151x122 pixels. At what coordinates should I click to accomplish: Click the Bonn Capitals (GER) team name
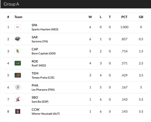(43, 53)
